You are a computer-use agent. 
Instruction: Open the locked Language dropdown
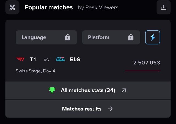[x=46, y=37]
